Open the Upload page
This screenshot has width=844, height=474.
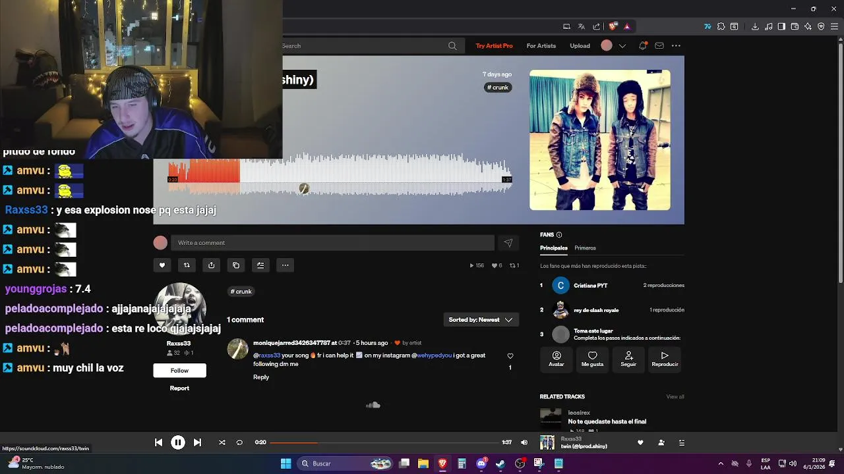point(580,46)
